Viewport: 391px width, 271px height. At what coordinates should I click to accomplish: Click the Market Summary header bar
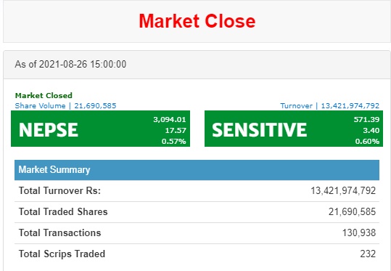coord(197,170)
